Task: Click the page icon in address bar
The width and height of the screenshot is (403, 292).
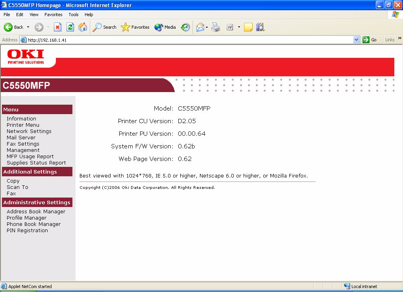Action: tap(23, 40)
